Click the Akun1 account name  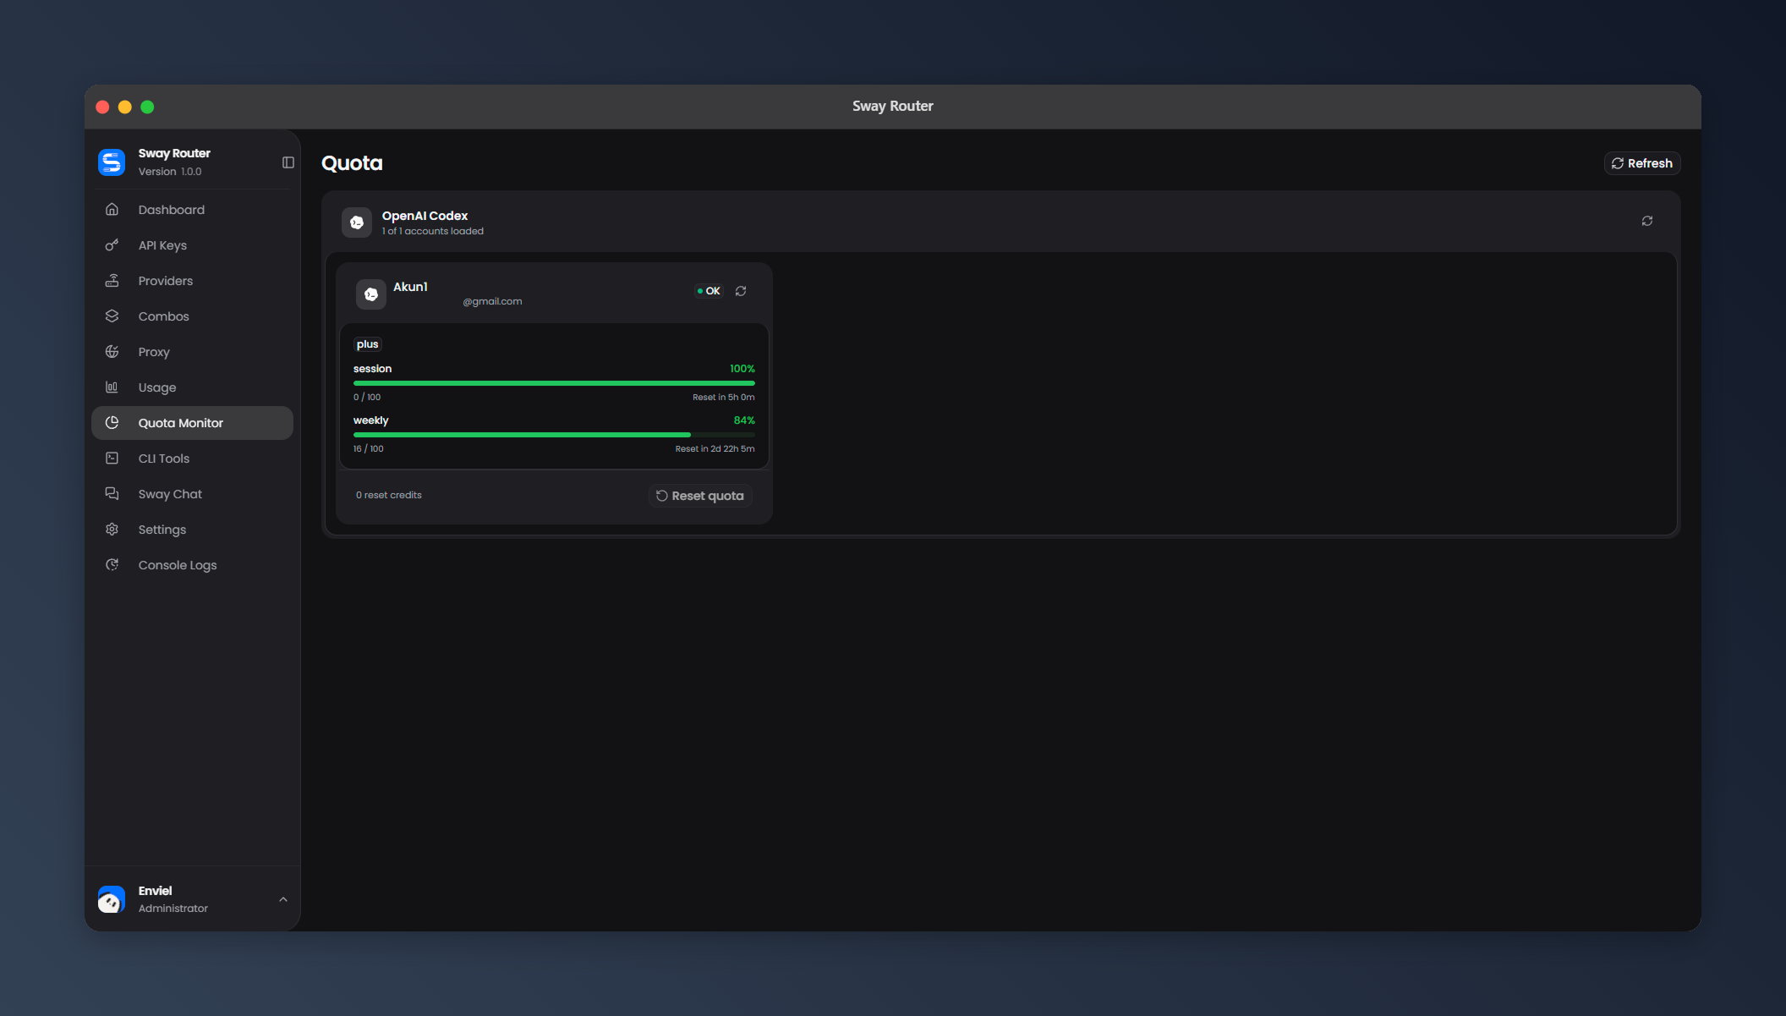tap(410, 287)
